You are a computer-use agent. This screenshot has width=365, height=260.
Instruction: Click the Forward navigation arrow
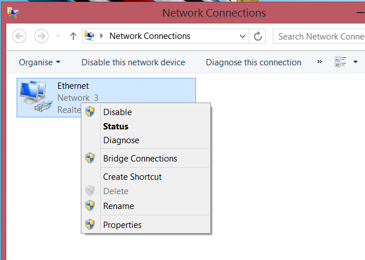click(x=41, y=36)
